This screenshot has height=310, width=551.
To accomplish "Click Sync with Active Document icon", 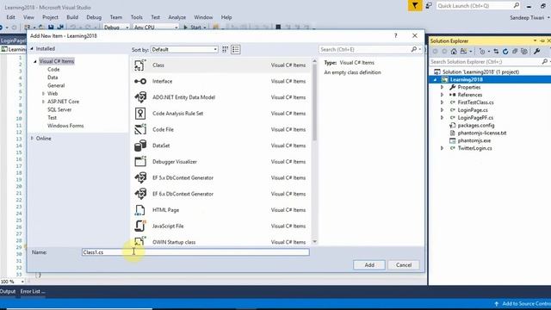I will coord(496,52).
